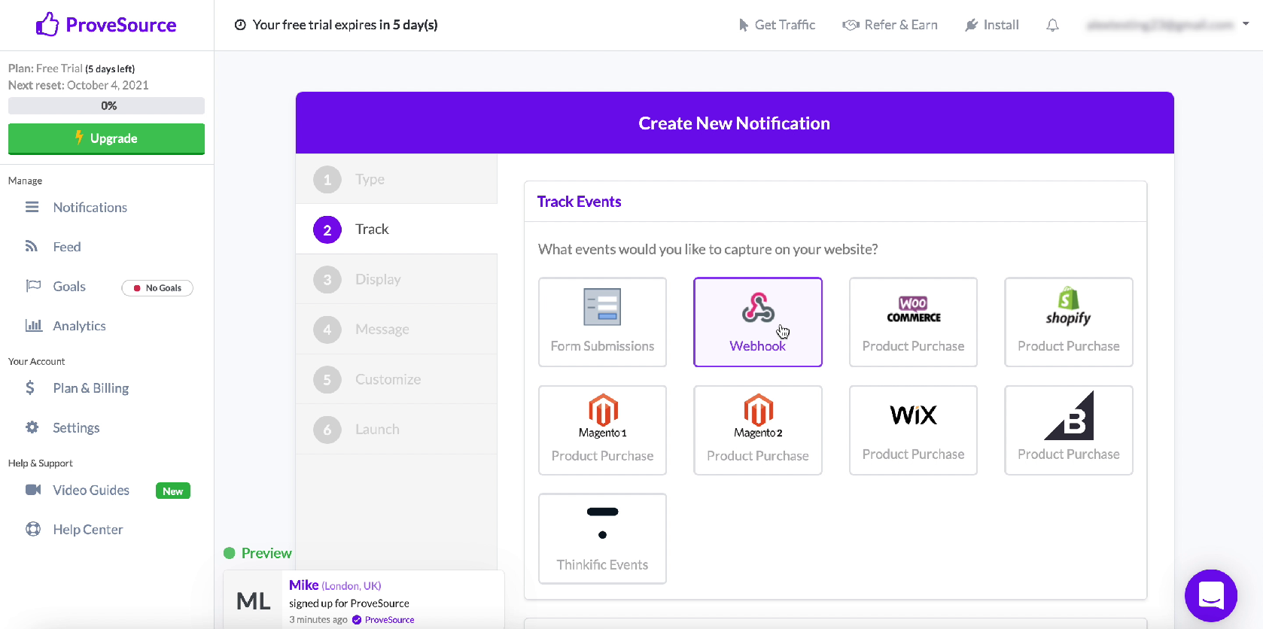Open Plan & Billing
The image size is (1263, 629).
pos(91,388)
